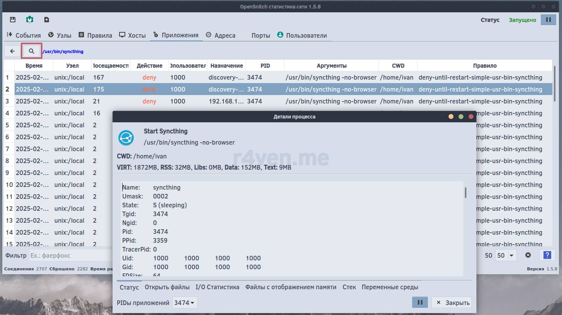The image size is (562, 315).
Task: Open the 50 rows limit dropdown
Action: tap(506, 255)
